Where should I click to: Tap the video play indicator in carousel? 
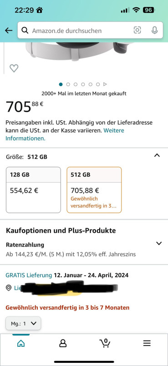pyautogui.click(x=105, y=84)
